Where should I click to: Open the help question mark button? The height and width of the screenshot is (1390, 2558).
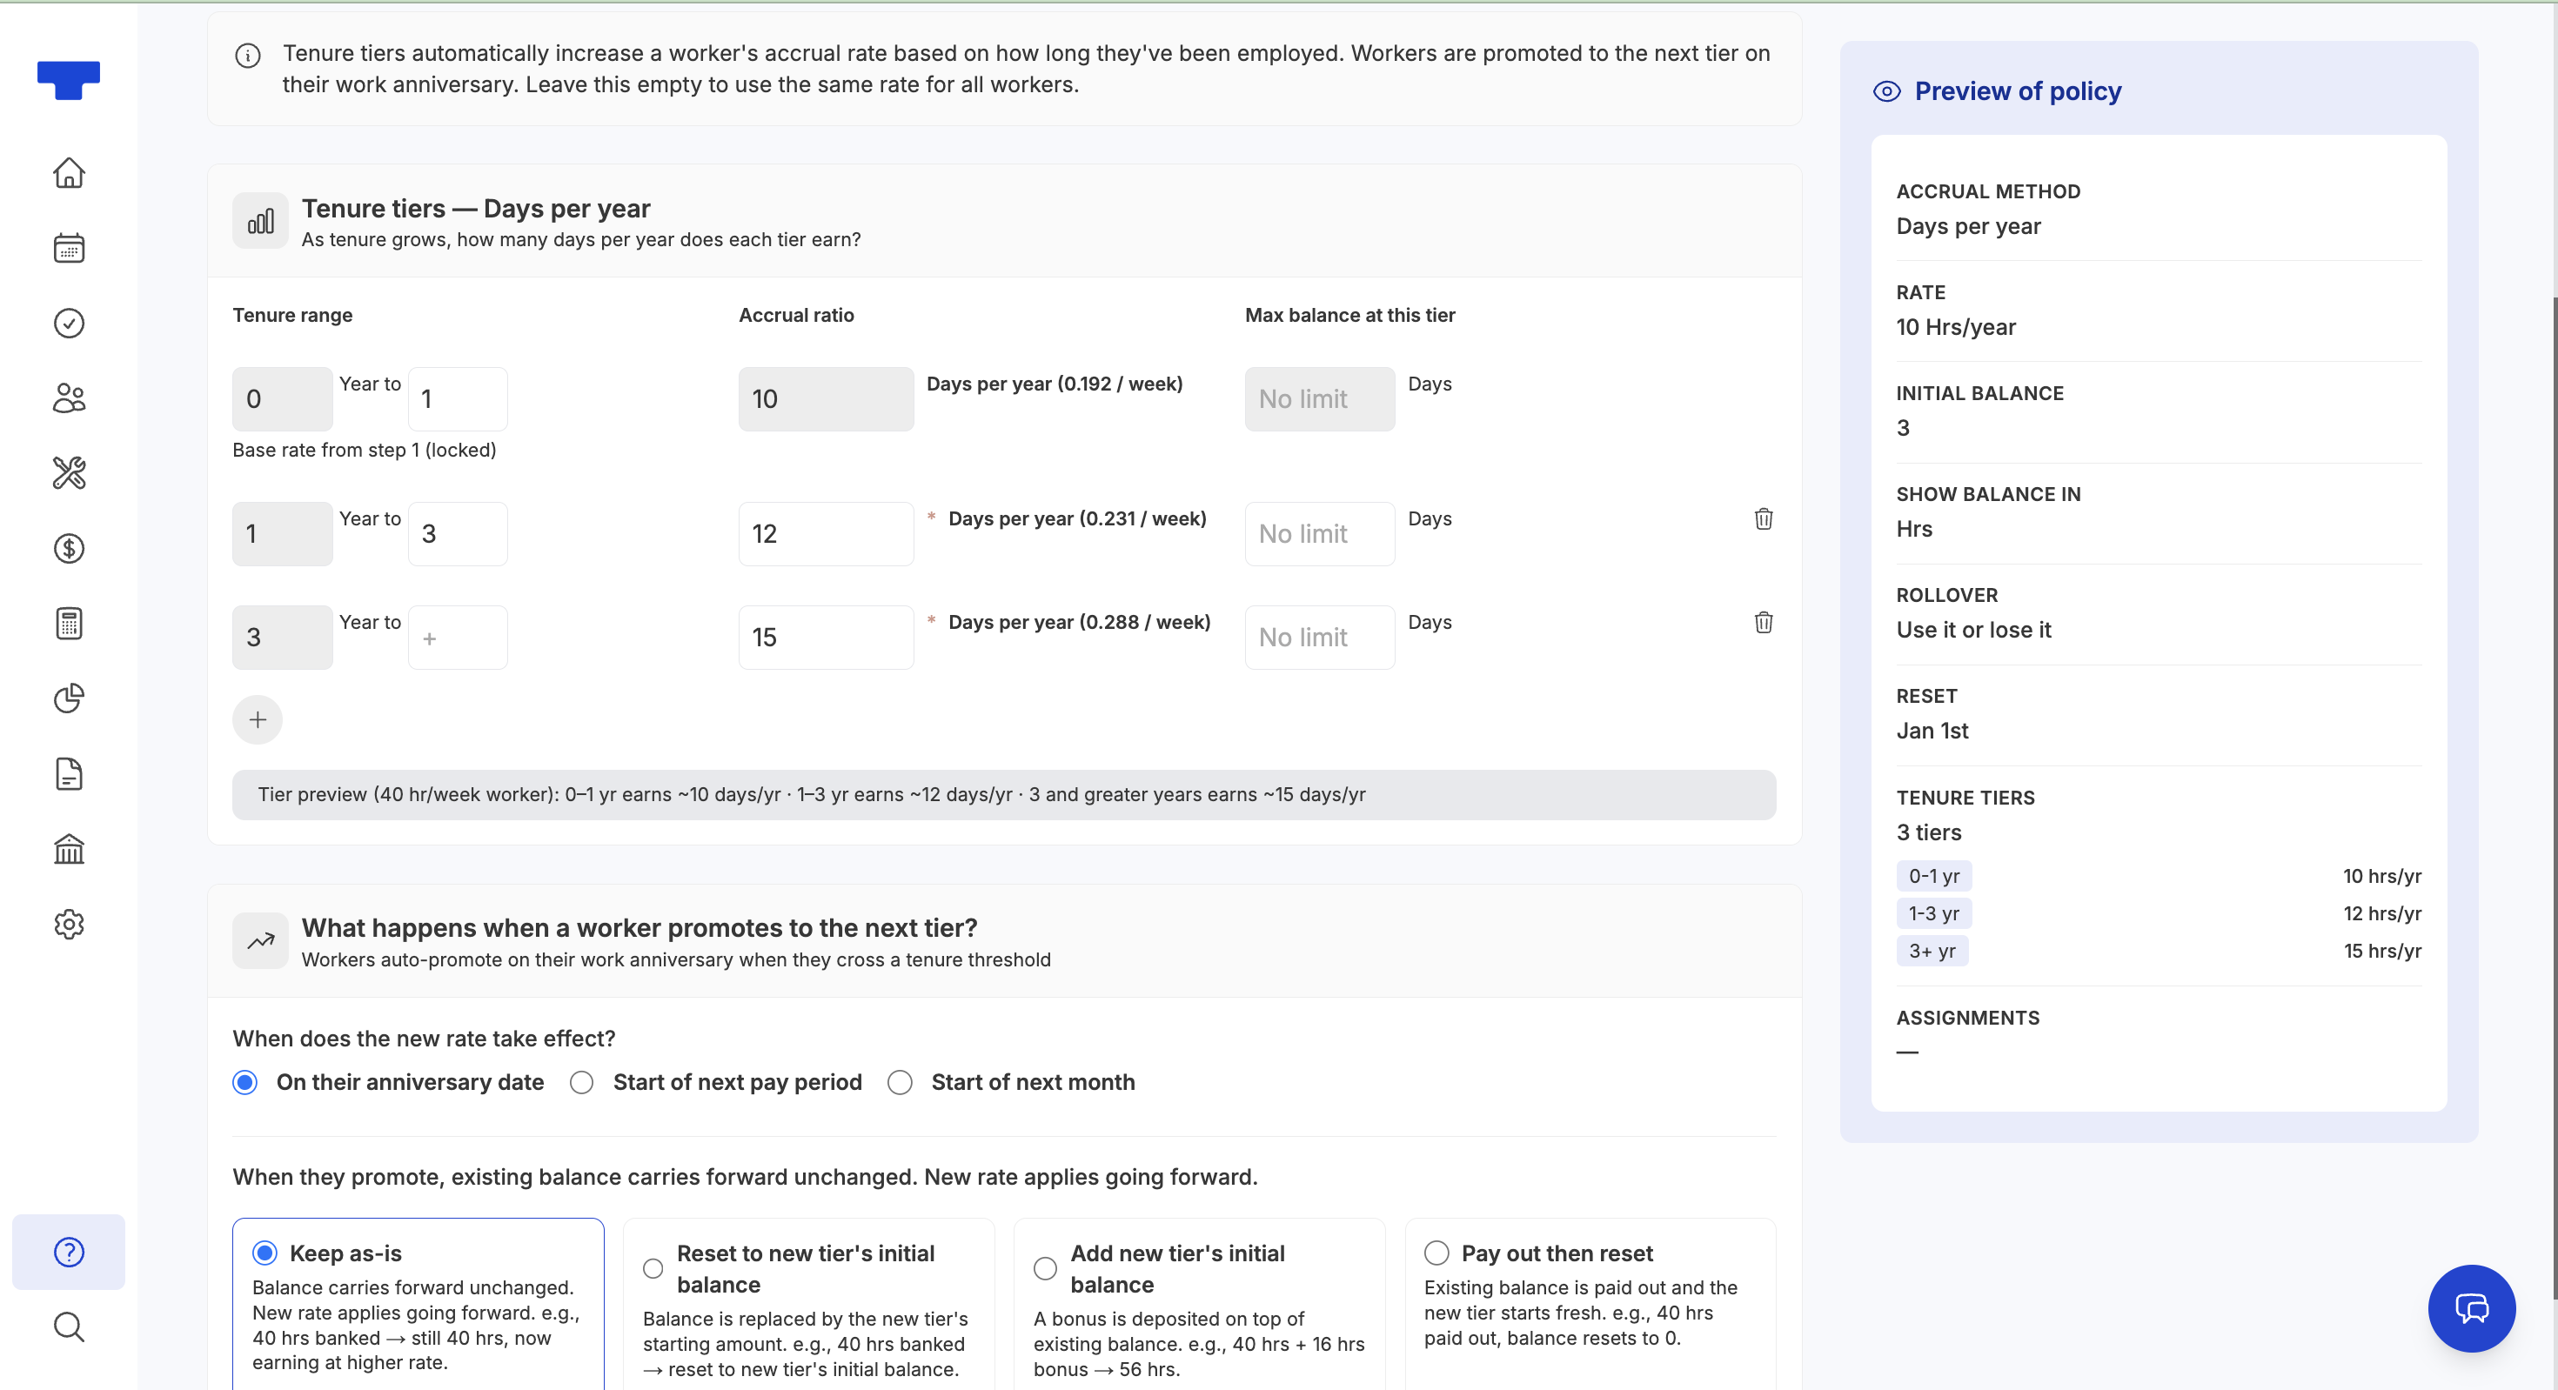click(69, 1252)
